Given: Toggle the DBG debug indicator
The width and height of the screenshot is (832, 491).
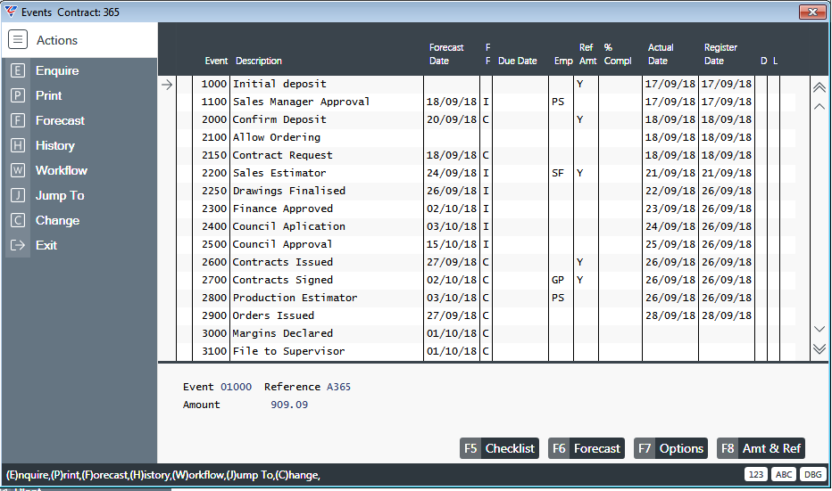Looking at the screenshot, I should (x=813, y=474).
